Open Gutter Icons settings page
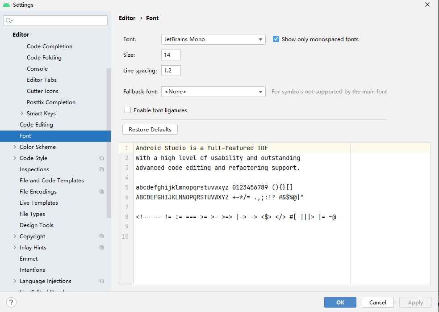The image size is (439, 312). point(42,91)
